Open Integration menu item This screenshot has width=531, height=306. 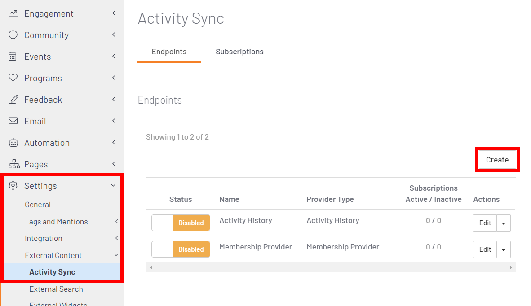[x=43, y=238]
